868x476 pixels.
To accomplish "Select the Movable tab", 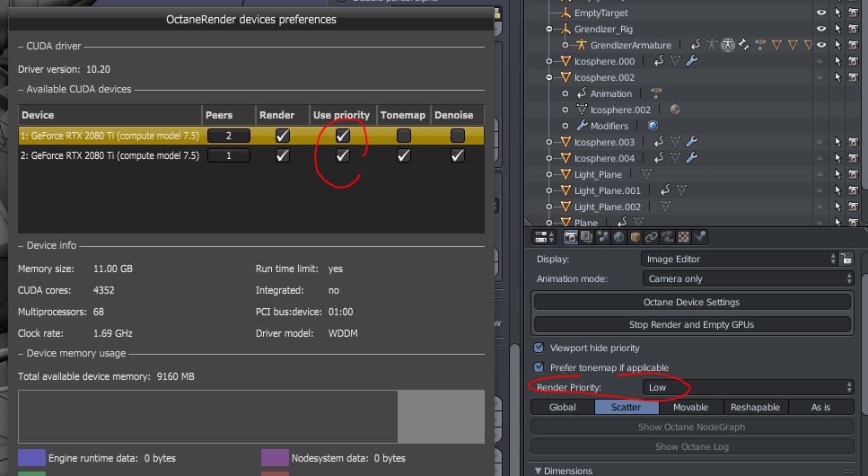I will point(691,407).
